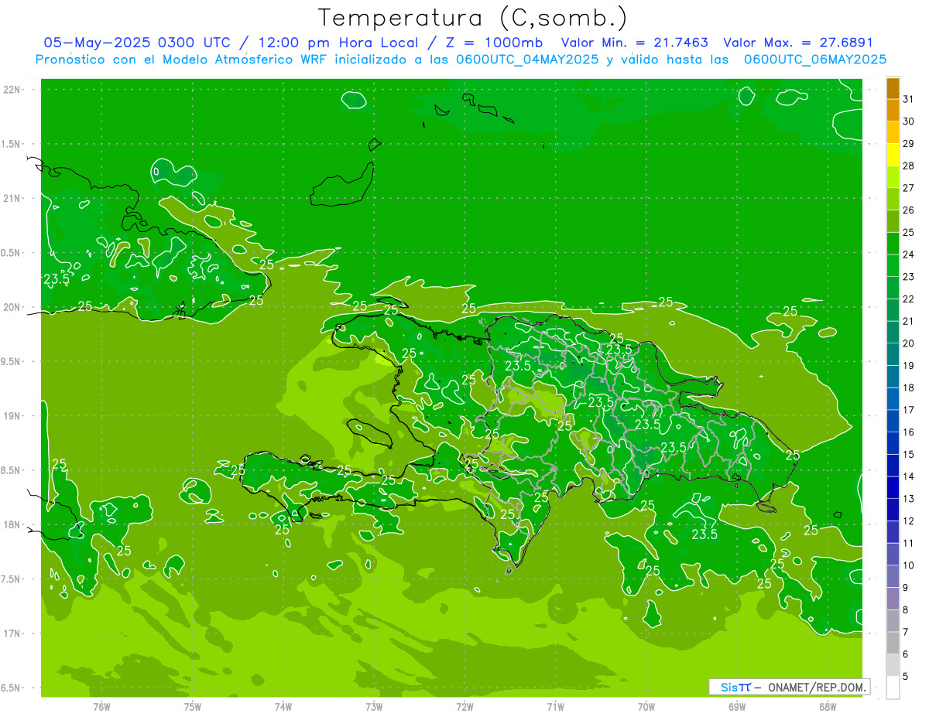Click the '27' label on the color scale
Image resolution: width=929 pixels, height=717 pixels.
point(908,188)
